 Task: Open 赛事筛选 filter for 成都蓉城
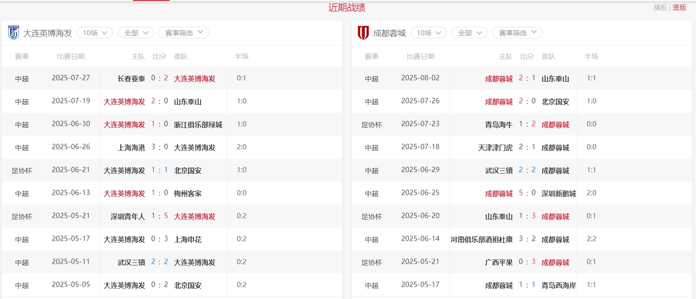point(517,33)
